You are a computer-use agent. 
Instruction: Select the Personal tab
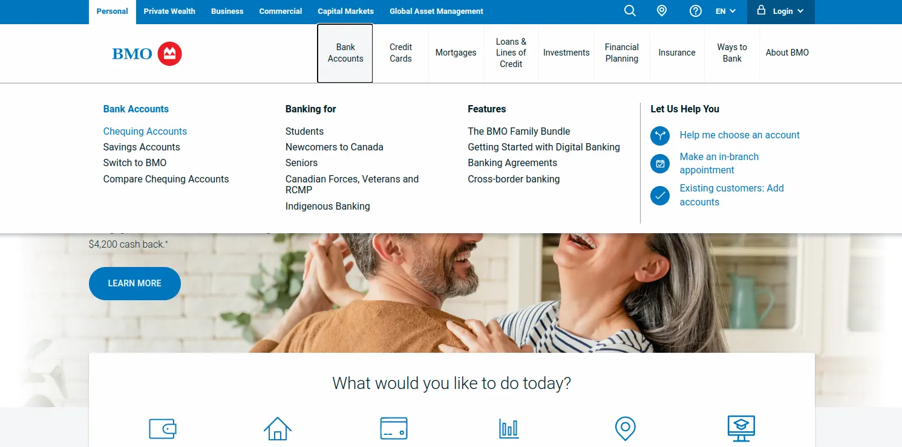coord(113,11)
